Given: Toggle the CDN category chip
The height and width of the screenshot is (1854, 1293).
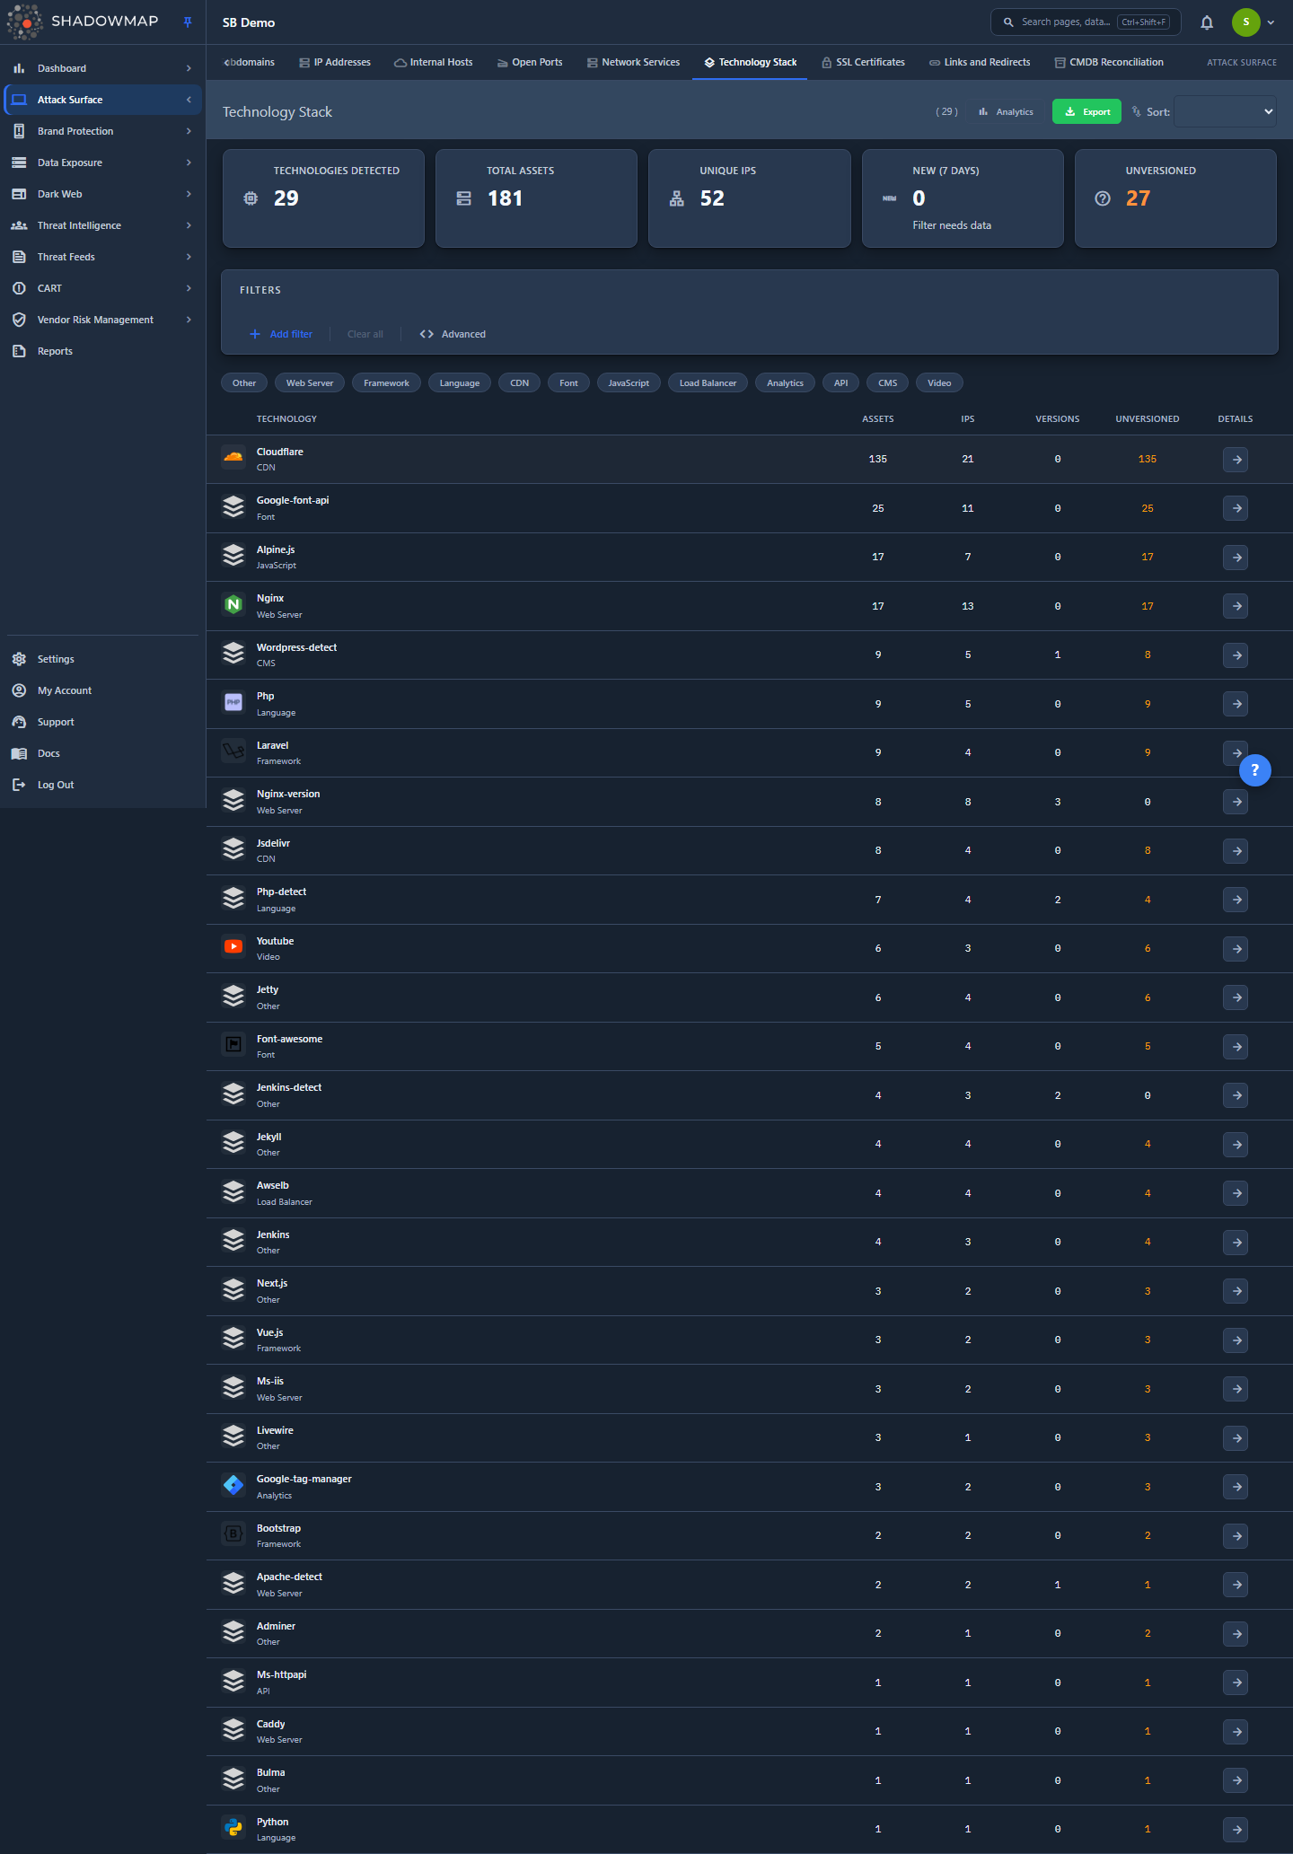Looking at the screenshot, I should [x=520, y=383].
